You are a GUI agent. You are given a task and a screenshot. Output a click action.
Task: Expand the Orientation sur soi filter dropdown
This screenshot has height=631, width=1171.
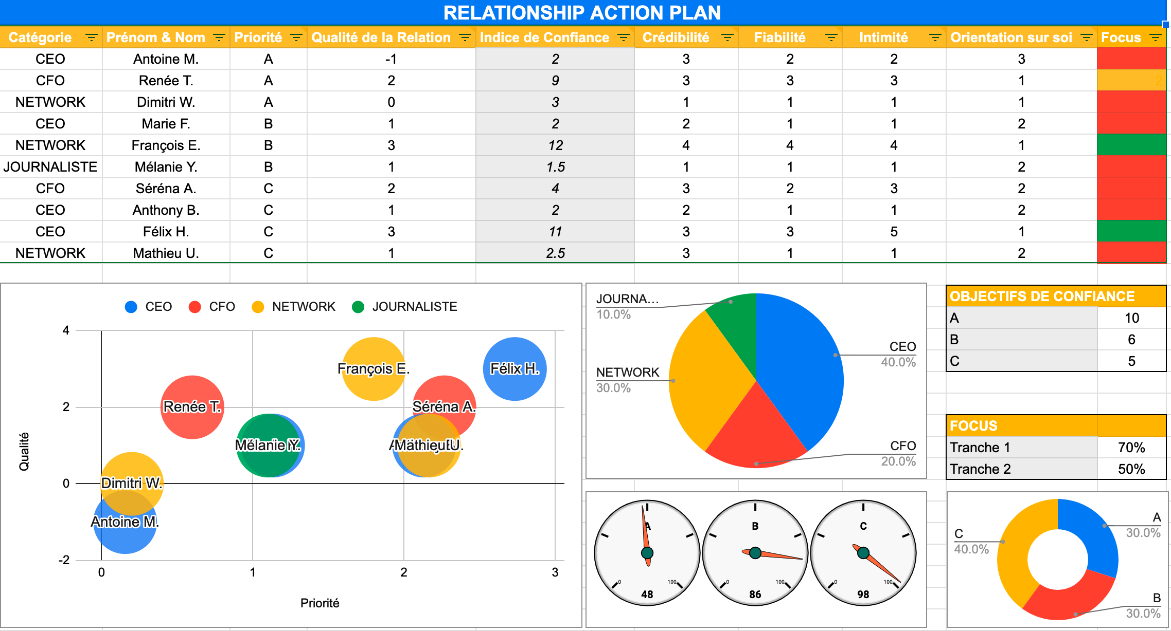[1086, 38]
